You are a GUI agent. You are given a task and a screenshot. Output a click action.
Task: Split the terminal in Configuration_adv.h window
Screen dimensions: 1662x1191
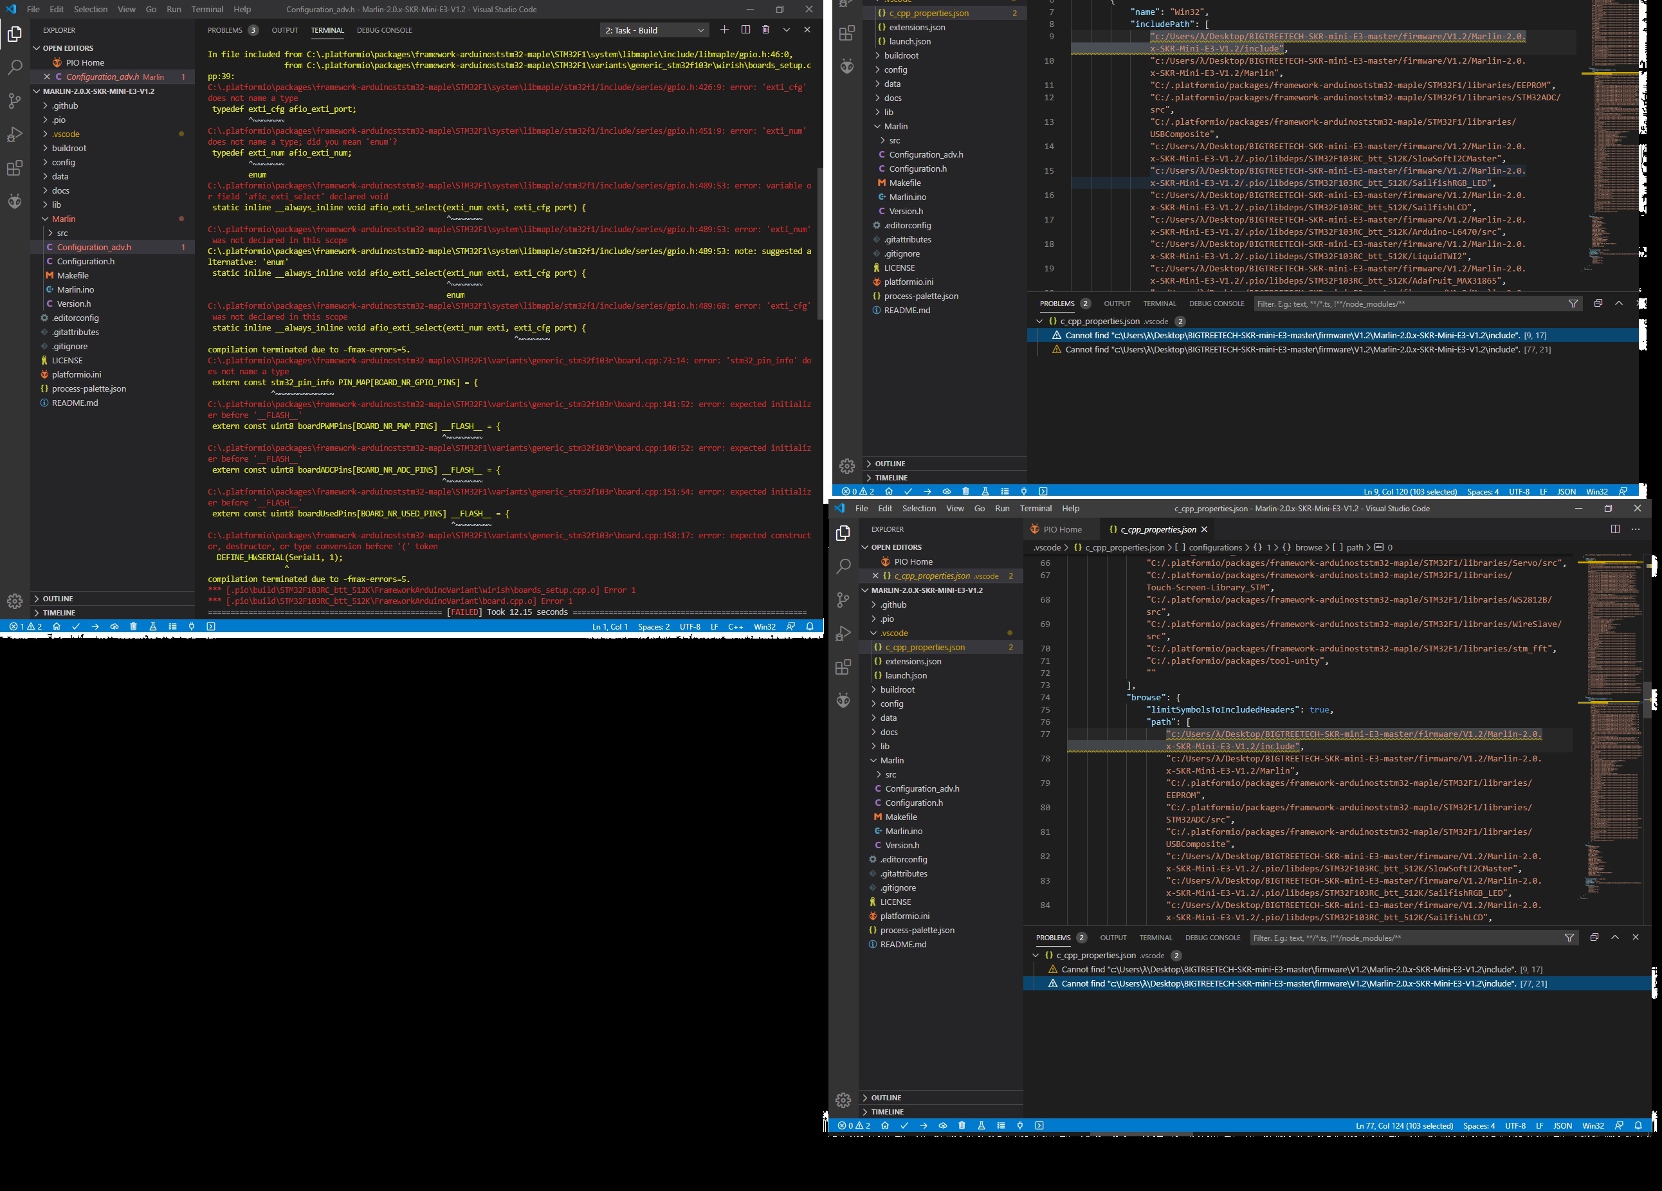tap(745, 30)
